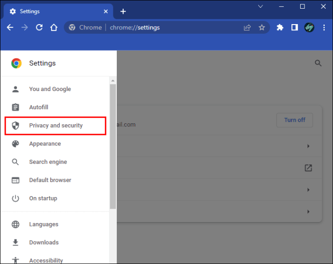Click the Downloads arrow icon

pyautogui.click(x=15, y=242)
